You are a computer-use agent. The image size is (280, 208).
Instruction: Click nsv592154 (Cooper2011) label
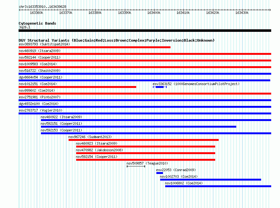click(x=97, y=157)
